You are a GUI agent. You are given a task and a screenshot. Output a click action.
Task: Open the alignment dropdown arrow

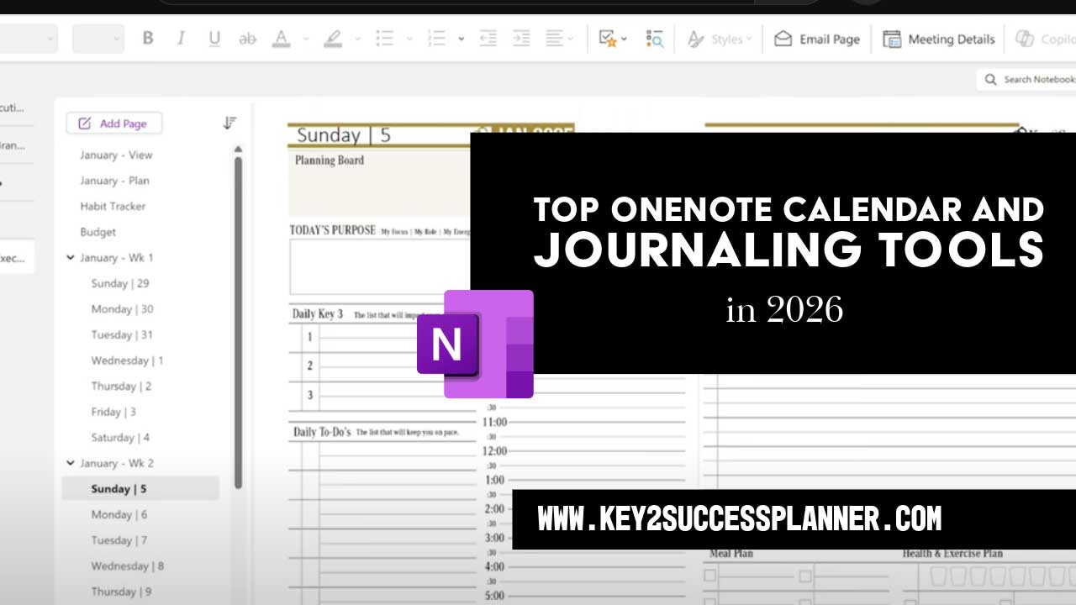[571, 39]
